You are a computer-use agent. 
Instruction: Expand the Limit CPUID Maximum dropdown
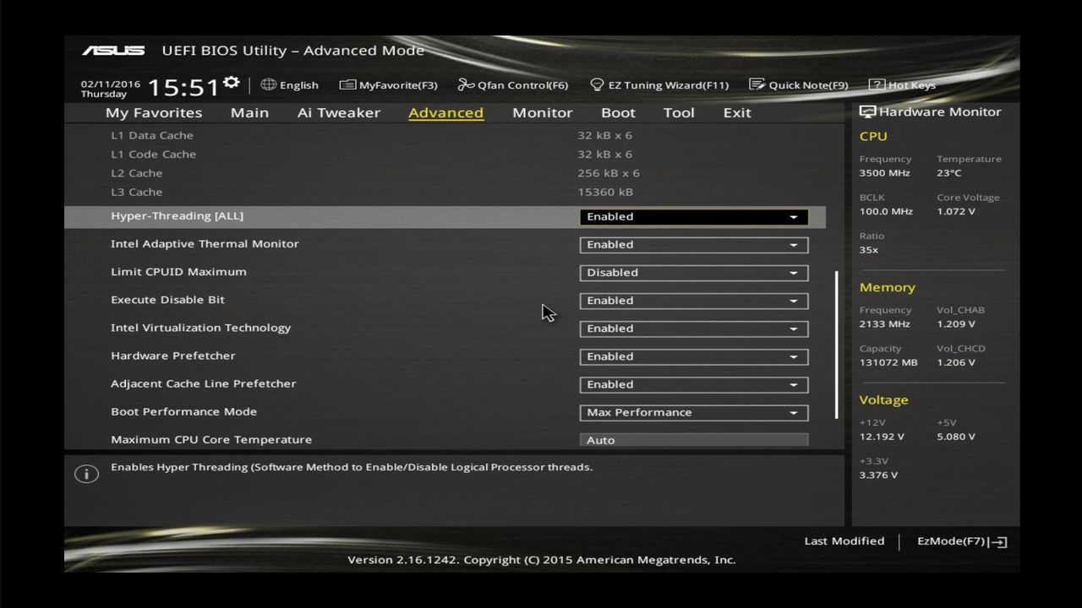[x=693, y=273]
